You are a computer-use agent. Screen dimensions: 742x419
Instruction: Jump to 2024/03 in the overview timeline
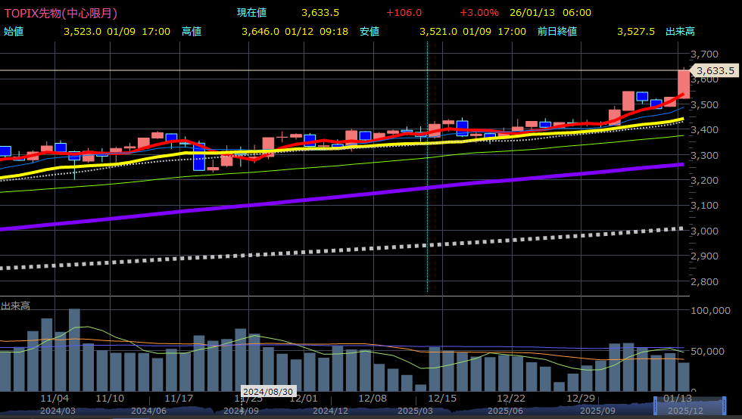point(57,411)
